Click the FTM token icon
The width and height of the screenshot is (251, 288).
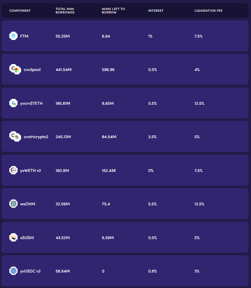13,36
